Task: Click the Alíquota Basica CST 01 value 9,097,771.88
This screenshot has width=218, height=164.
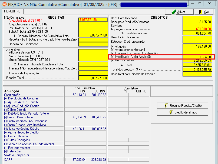Action: [x=93, y=19]
